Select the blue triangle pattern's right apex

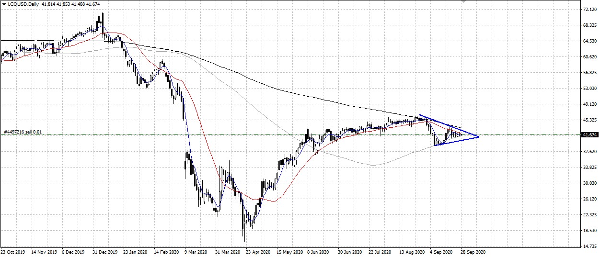pyautogui.click(x=478, y=137)
